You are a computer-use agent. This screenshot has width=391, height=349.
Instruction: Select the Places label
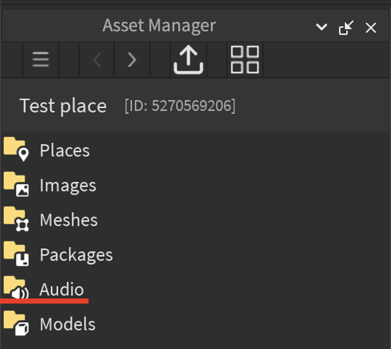[x=64, y=151]
